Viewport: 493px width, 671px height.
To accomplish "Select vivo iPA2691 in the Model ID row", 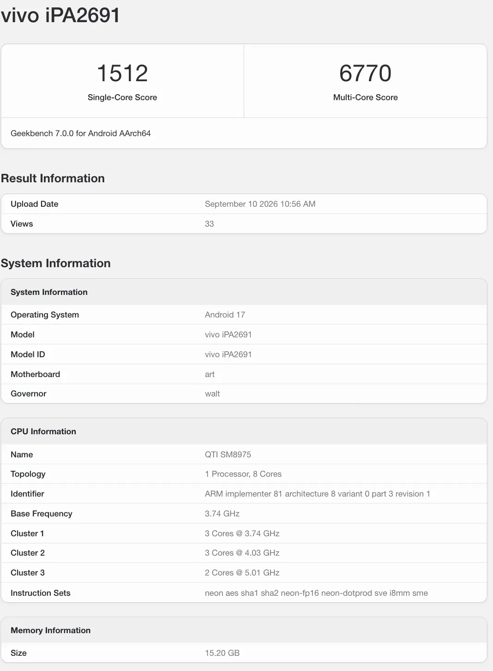I will (228, 354).
